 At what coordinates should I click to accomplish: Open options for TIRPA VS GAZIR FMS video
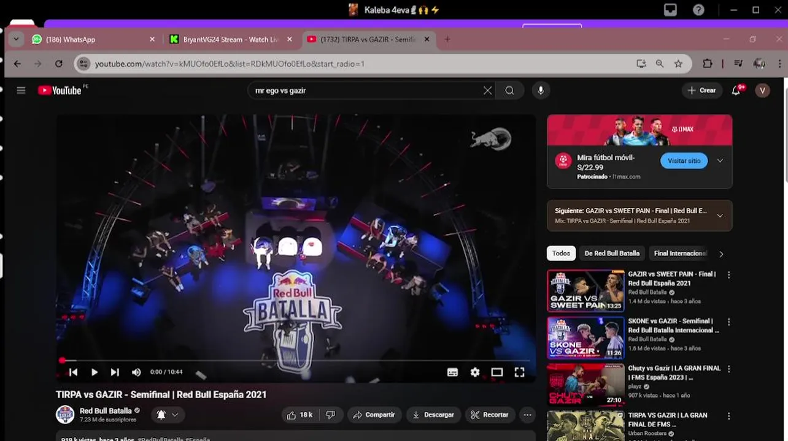pos(729,416)
